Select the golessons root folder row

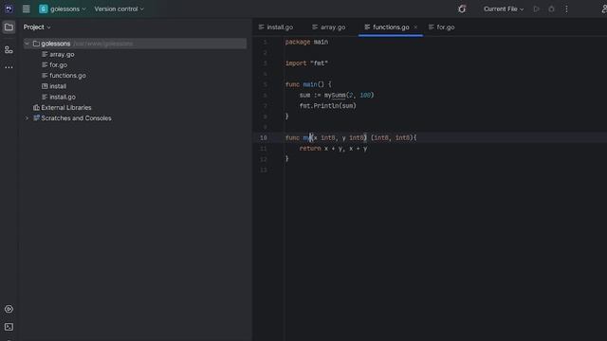(x=135, y=44)
